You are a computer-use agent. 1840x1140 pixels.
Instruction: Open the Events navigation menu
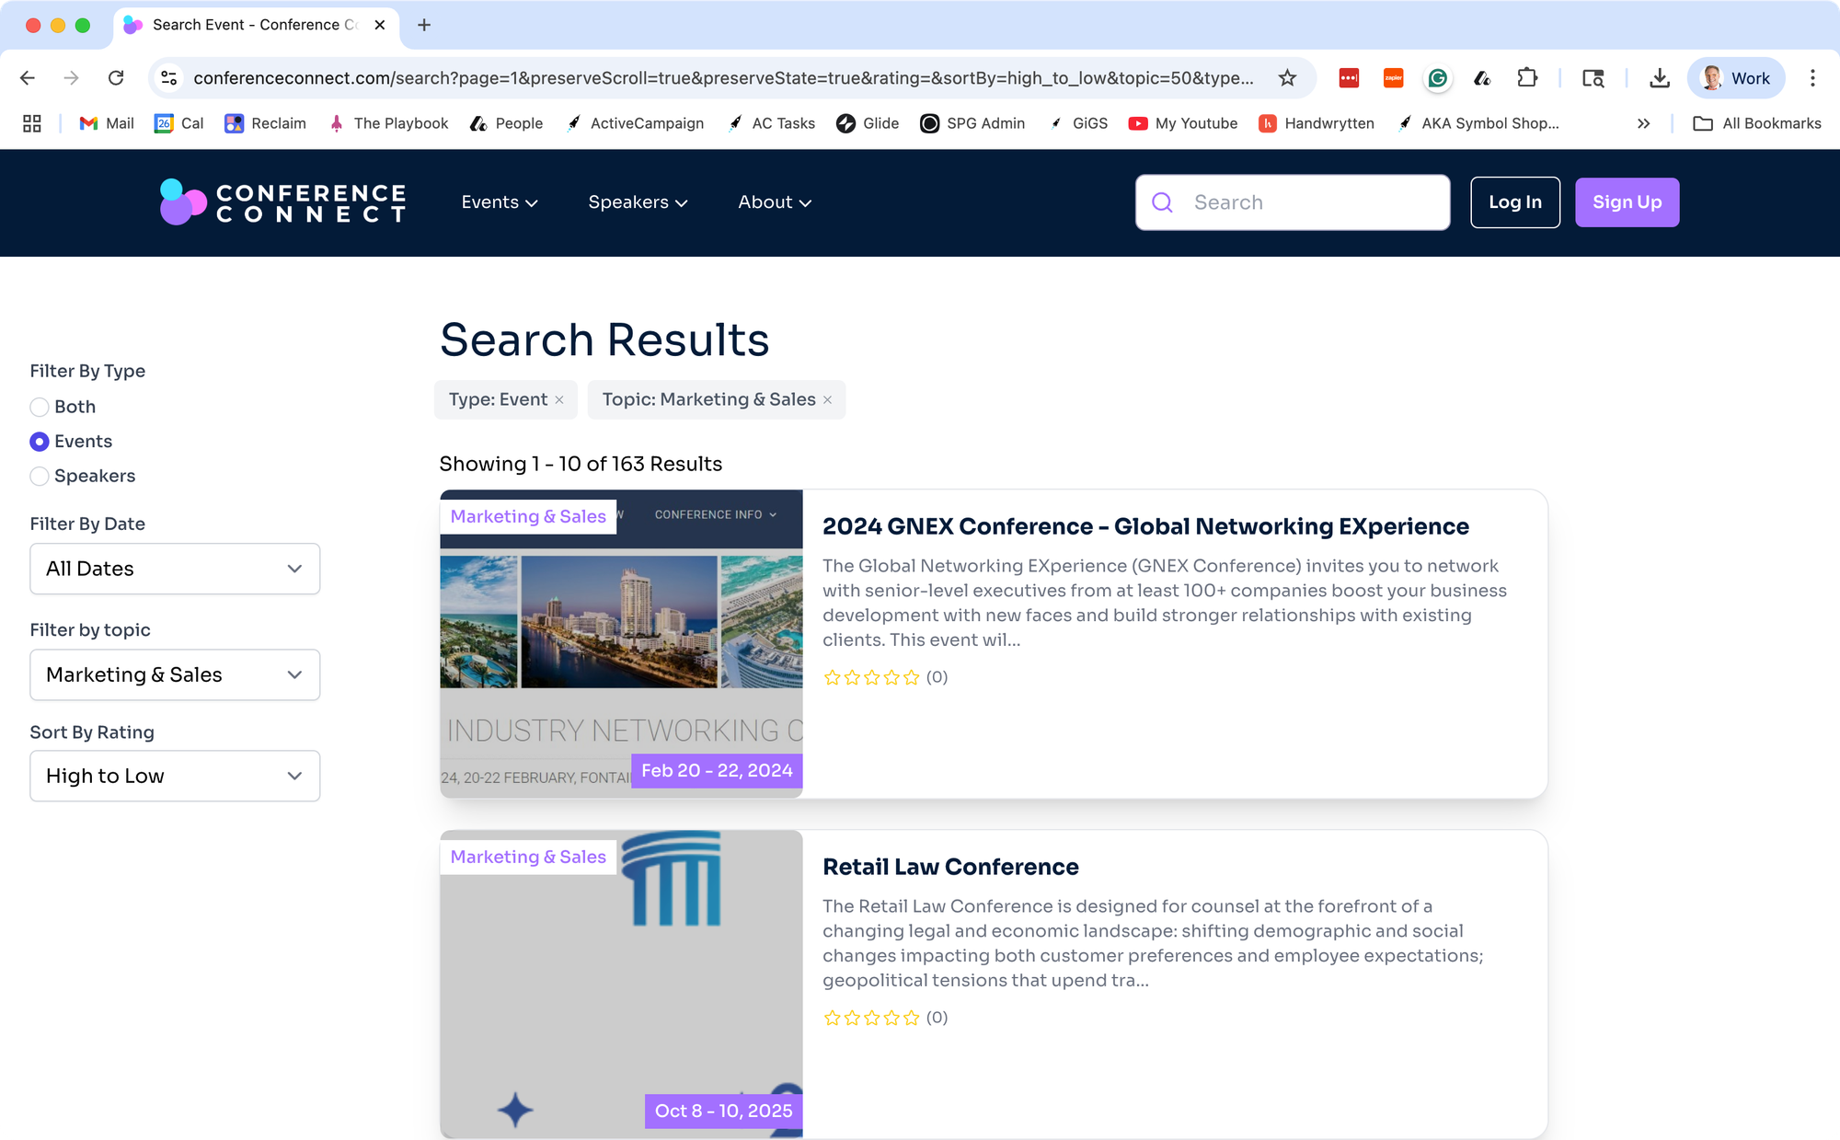(x=500, y=202)
